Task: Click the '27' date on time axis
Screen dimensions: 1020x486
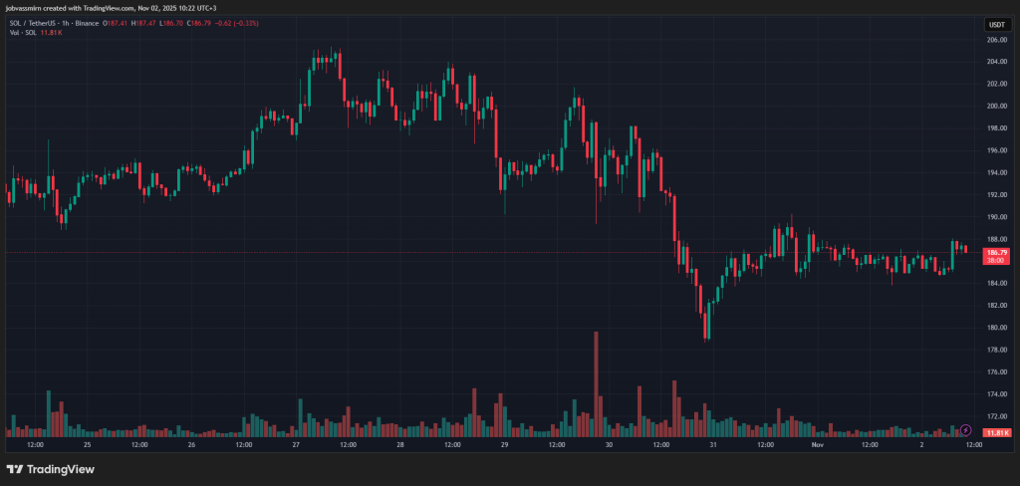Action: tap(296, 445)
